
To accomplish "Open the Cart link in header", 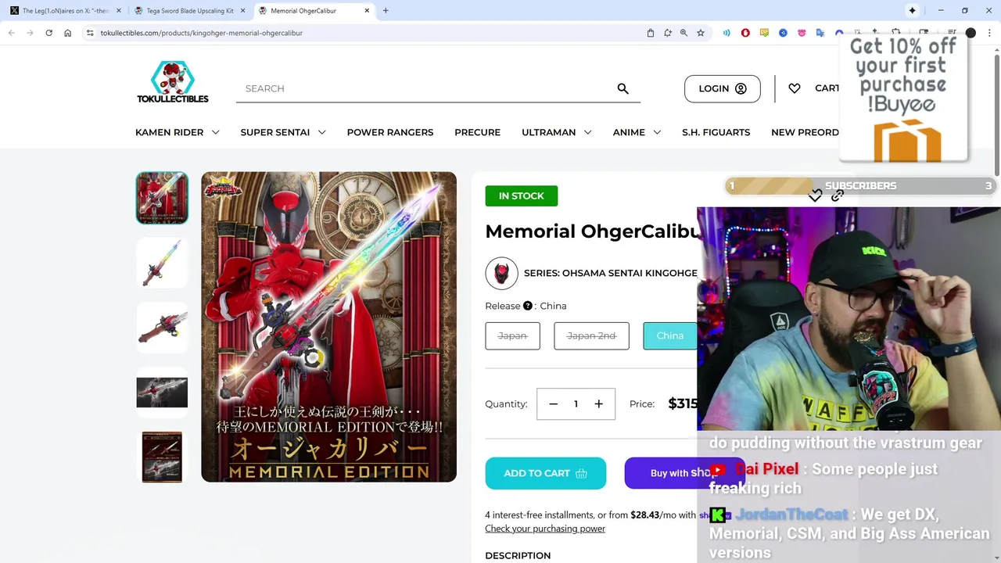I will click(827, 88).
